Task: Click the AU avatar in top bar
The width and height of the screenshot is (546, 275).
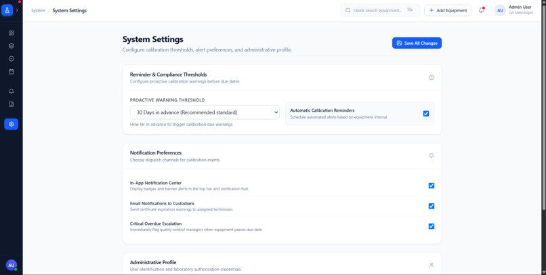Action: [500, 10]
